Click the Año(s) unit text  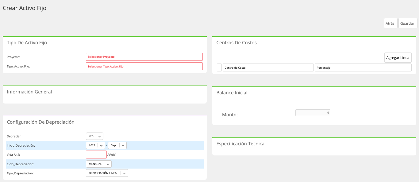point(112,155)
